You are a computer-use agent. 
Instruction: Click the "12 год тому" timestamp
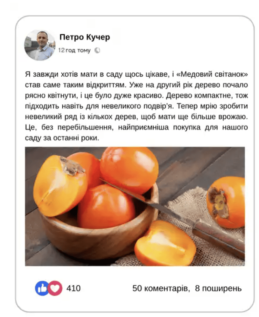[74, 50]
